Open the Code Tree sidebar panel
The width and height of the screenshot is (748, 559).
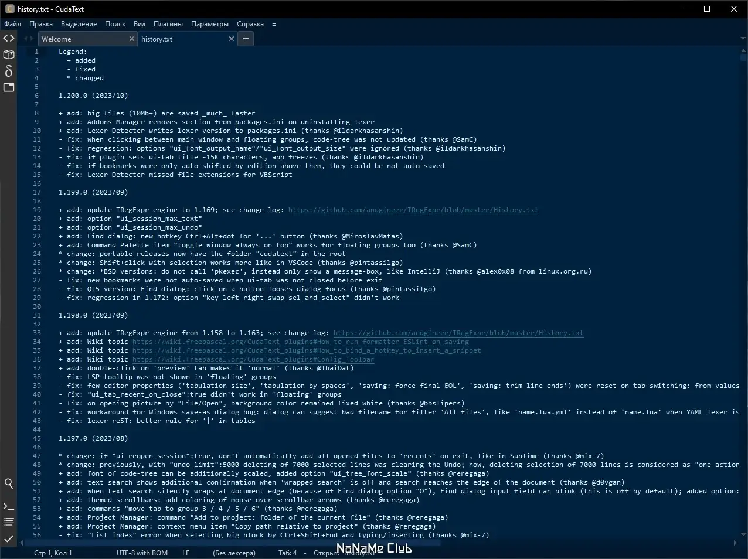pyautogui.click(x=9, y=39)
